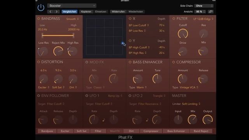Toggle the Filter section power
249x140 pixels.
174,19
